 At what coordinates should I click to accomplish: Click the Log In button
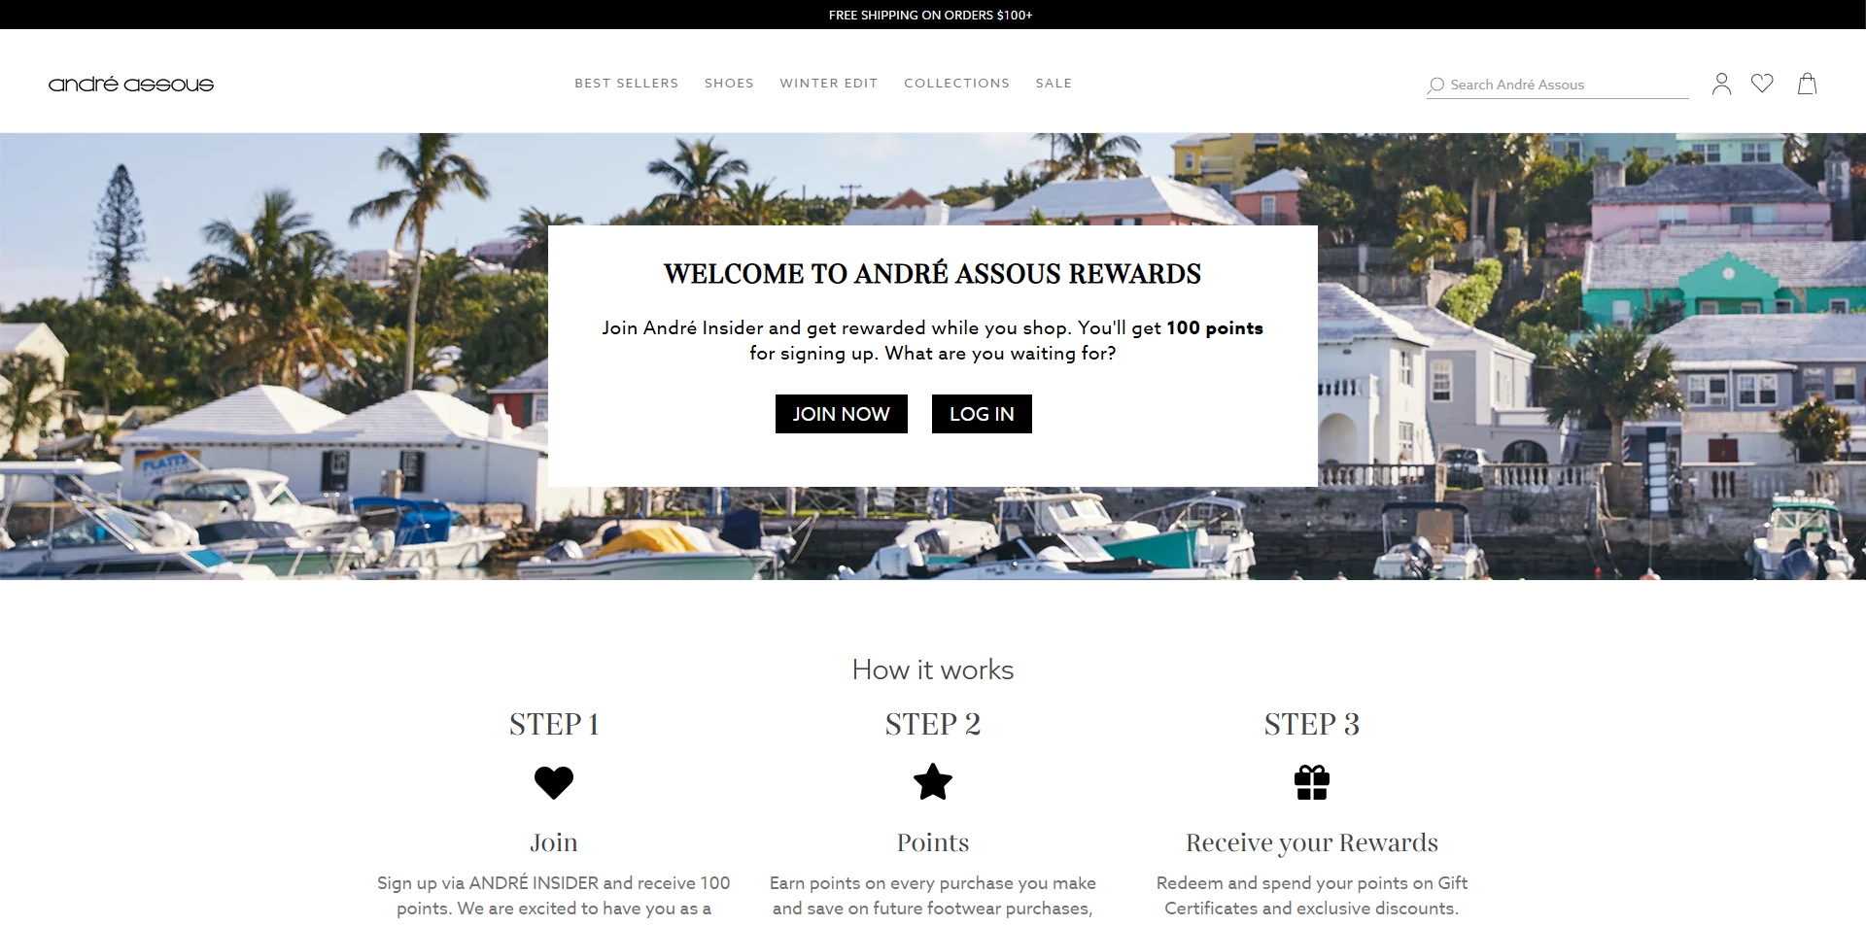(982, 414)
